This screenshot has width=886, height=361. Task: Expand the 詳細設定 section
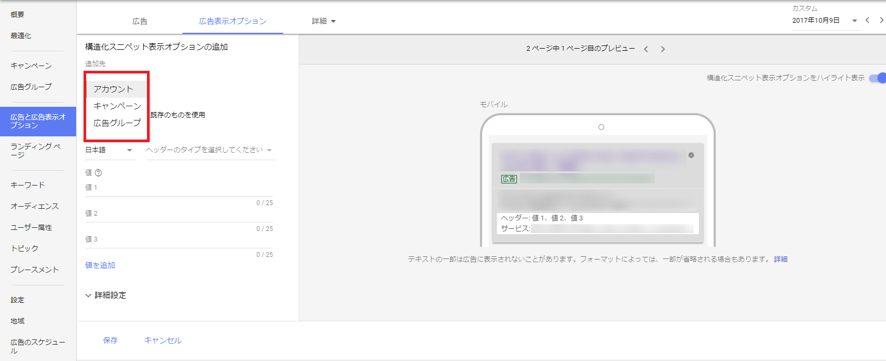[106, 295]
